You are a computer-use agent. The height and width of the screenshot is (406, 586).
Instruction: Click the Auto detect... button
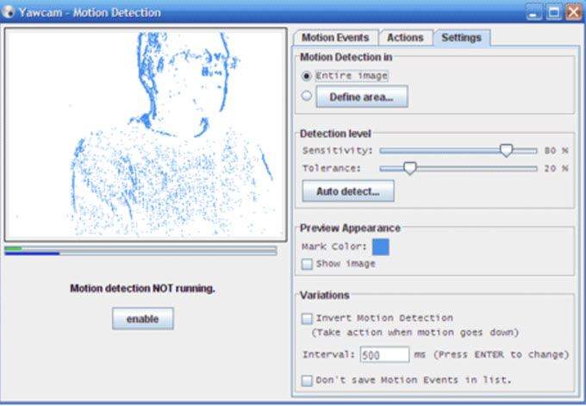(x=348, y=191)
